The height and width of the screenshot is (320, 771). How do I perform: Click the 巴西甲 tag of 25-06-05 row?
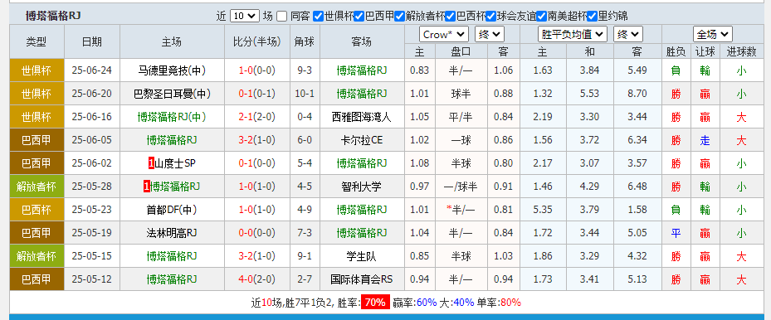[37, 140]
